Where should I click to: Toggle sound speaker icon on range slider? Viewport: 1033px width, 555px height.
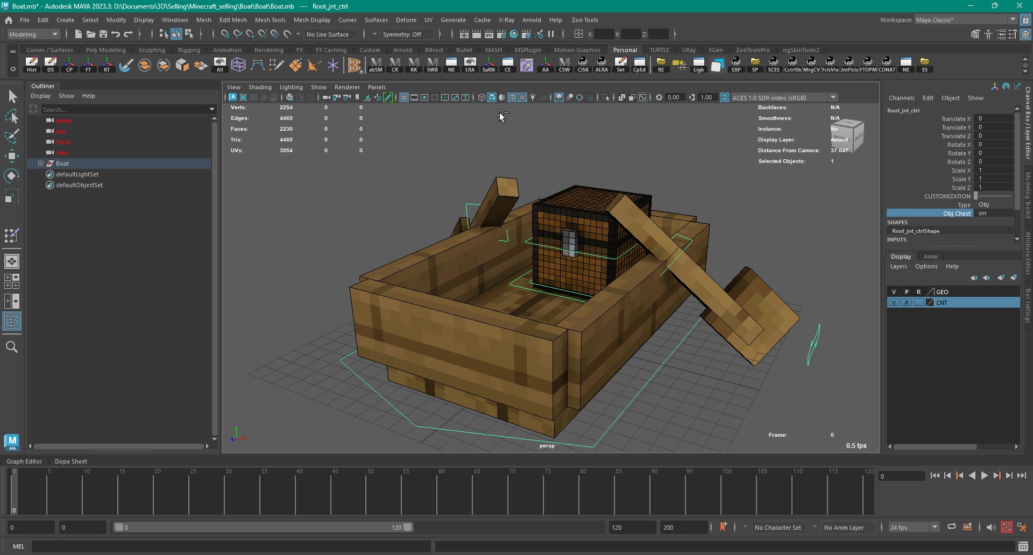click(991, 528)
